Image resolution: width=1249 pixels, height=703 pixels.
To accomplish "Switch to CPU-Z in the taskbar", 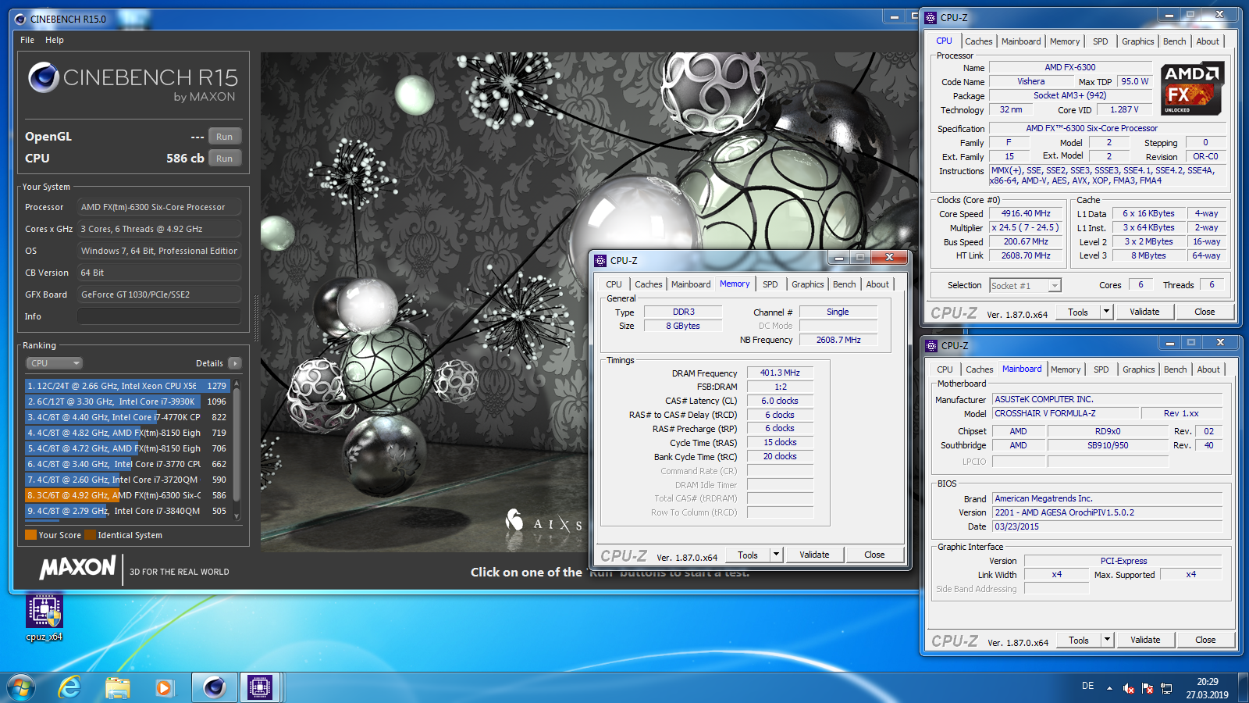I will (259, 687).
